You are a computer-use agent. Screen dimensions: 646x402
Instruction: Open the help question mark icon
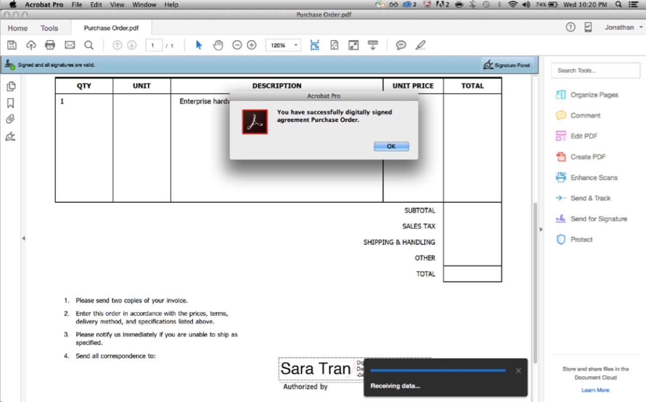pos(570,27)
